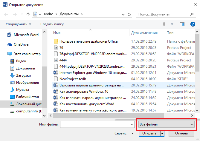Click the horizontal scrollbar right arrow
This screenshot has height=141, width=200.
pyautogui.click(x=192, y=115)
